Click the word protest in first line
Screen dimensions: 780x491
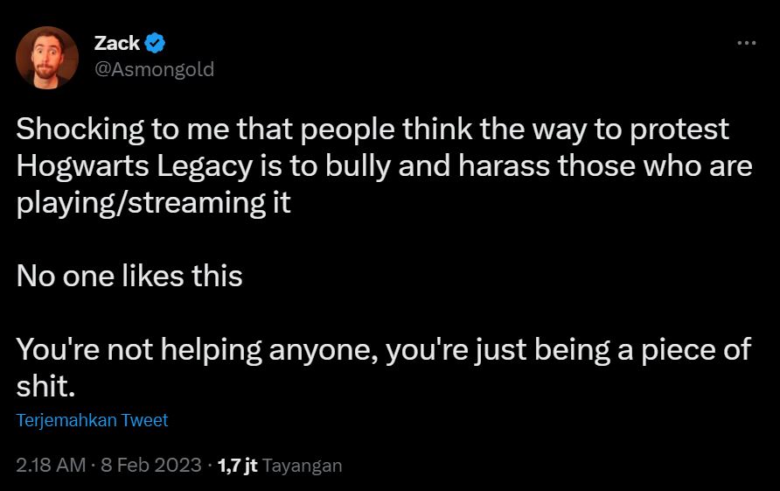(x=679, y=130)
